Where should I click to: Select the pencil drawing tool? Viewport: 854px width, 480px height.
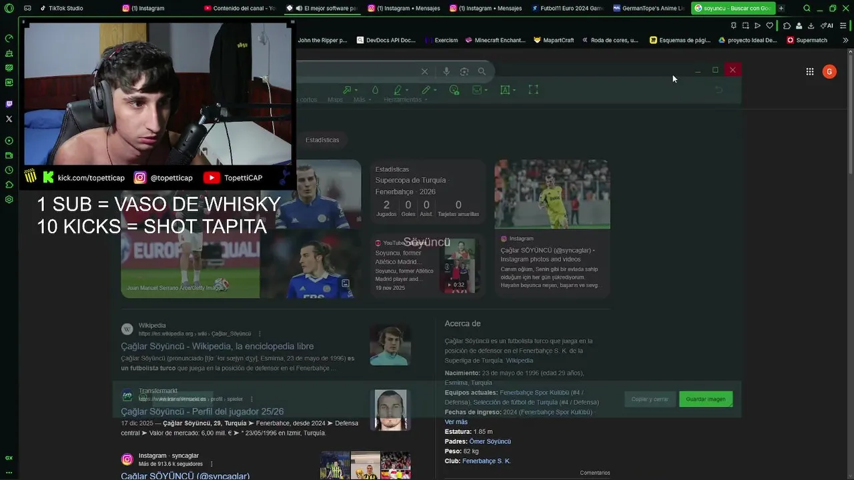click(x=426, y=90)
